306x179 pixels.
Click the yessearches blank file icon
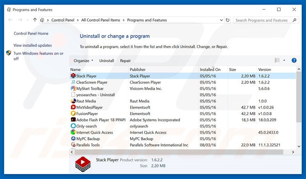pyautogui.click(x=73, y=95)
